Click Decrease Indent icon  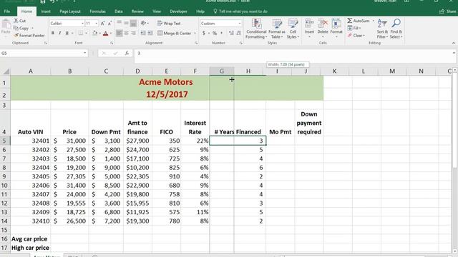point(143,34)
